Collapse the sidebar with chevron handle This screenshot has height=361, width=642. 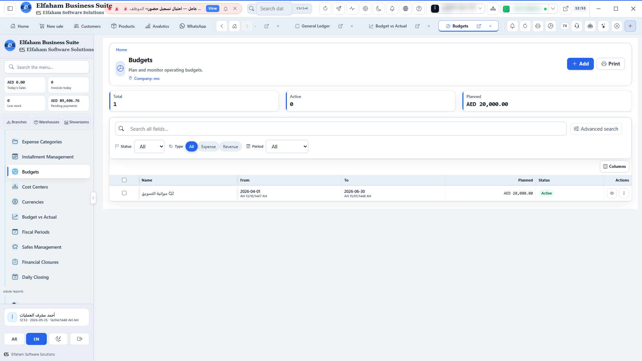pos(93,198)
